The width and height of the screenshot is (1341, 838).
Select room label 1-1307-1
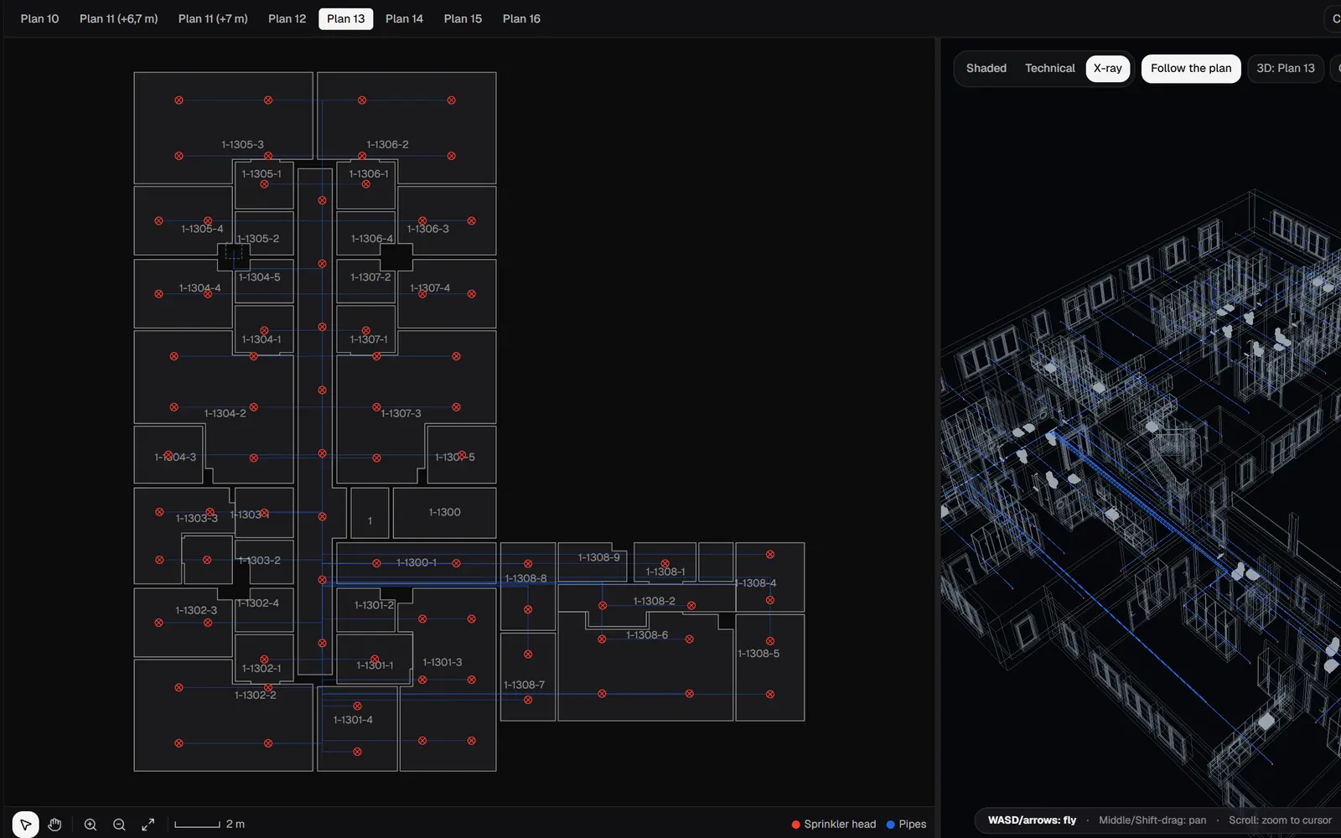[x=369, y=339]
